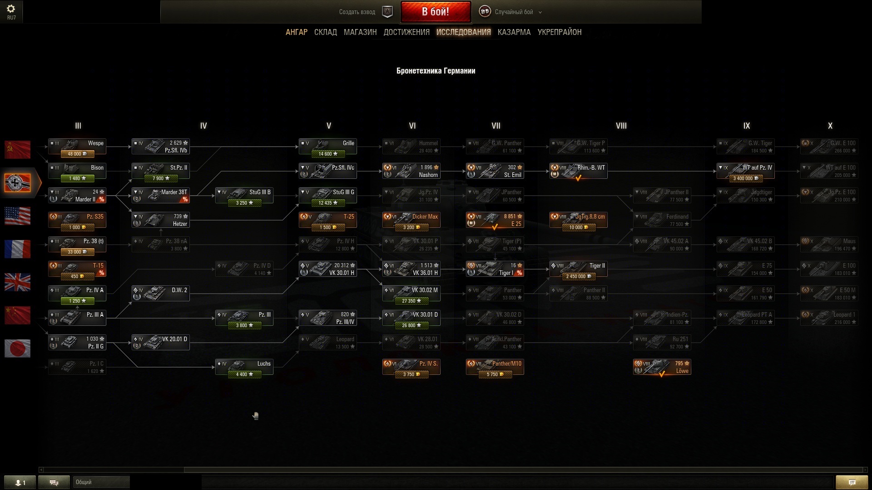Select the UK nation flag
Screen dimensions: 872x490
point(17,282)
